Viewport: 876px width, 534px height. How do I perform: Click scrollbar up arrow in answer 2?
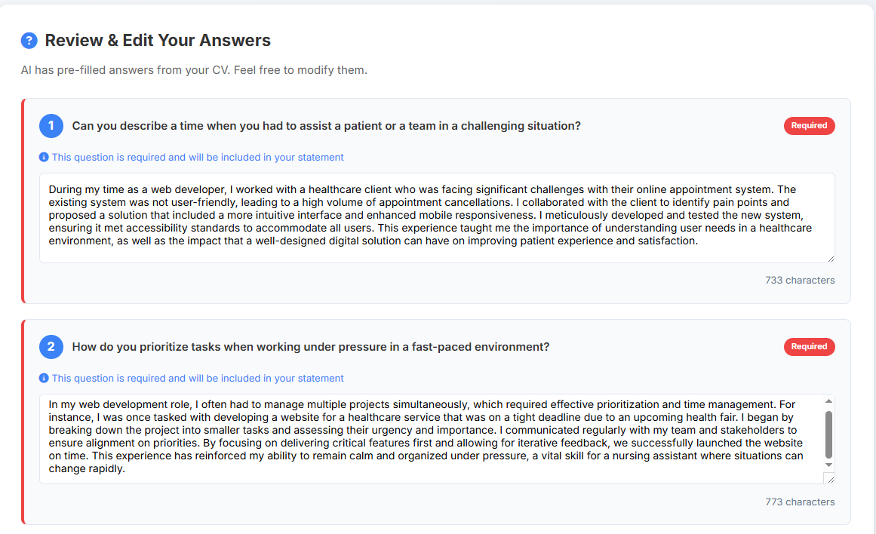(829, 401)
